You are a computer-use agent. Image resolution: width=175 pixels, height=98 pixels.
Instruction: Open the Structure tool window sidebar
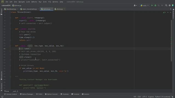(x=1, y=87)
